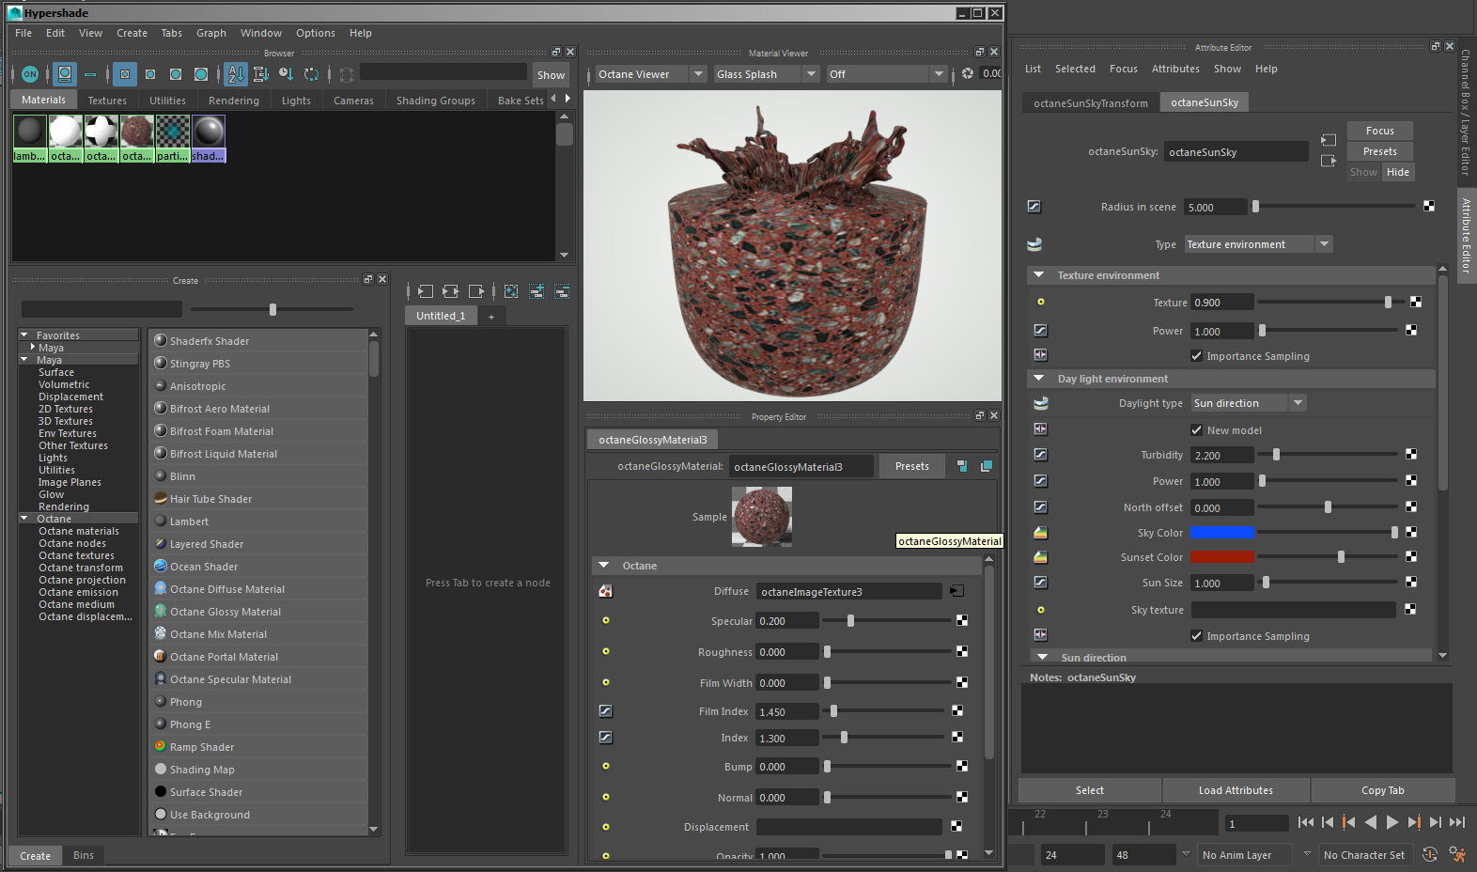Uncheck Importance Sampling under Texture environment
This screenshot has width=1477, height=872.
tap(1196, 356)
